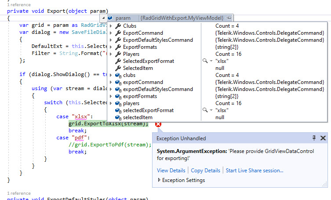The height and width of the screenshot is (200, 331).
Task: Click Start Live Share session link
Action: click(255, 171)
